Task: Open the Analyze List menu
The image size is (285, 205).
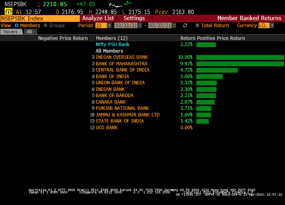Action: (98, 18)
